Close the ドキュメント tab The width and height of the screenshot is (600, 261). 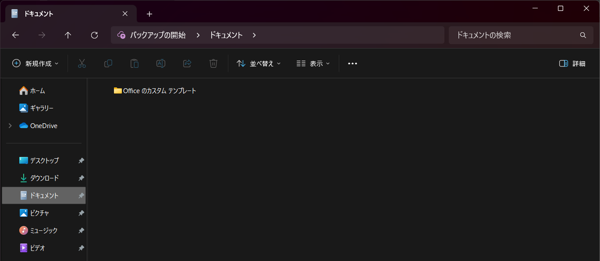(x=125, y=14)
